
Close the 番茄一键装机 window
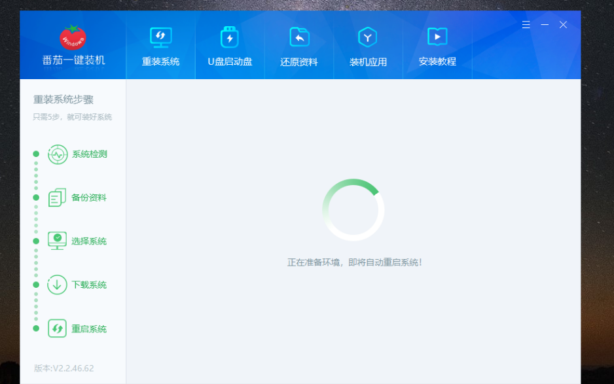(563, 25)
